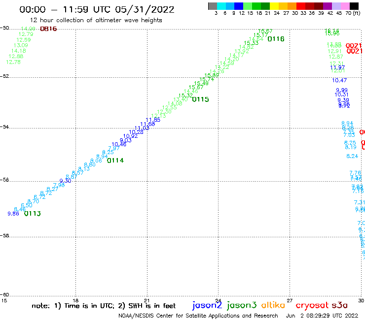Click the green 0113 time marker
The image size is (365, 320).
click(x=33, y=214)
